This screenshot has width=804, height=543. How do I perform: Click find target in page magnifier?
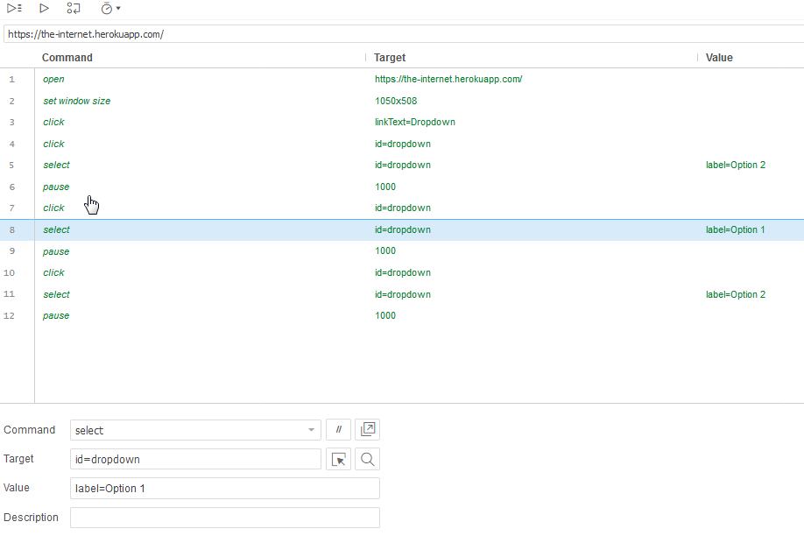click(x=367, y=459)
